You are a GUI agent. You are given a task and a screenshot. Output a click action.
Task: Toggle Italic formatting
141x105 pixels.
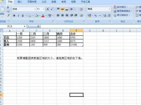[x=18, y=16]
